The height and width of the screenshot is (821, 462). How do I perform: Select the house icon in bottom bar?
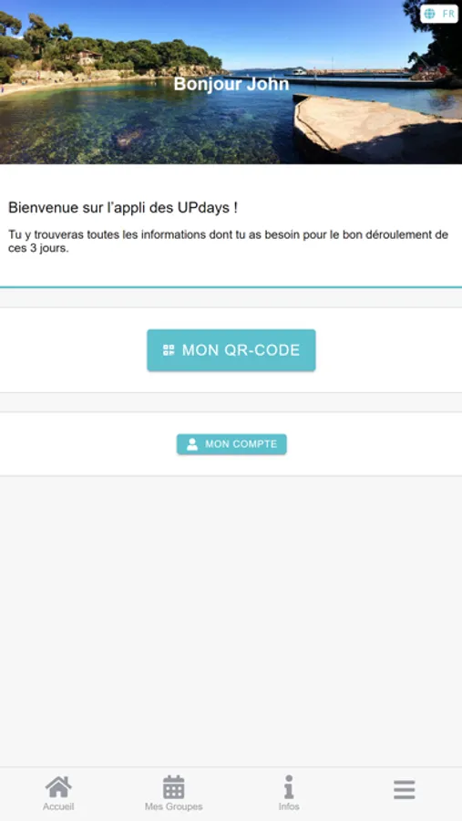[x=58, y=787]
